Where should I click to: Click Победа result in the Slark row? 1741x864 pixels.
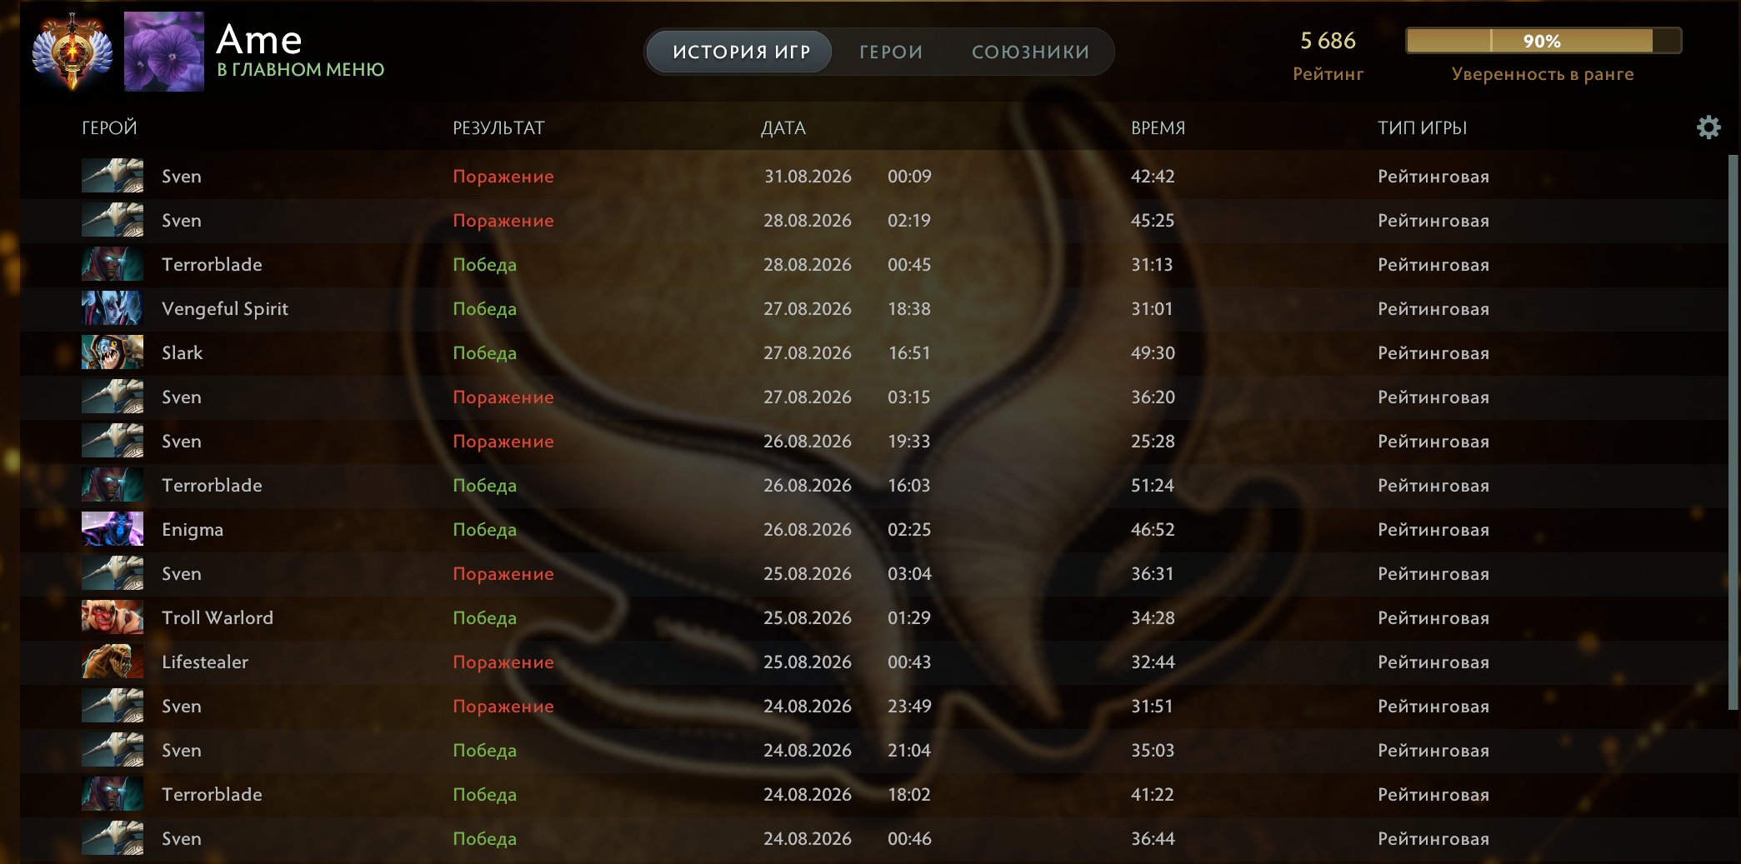pyautogui.click(x=484, y=352)
